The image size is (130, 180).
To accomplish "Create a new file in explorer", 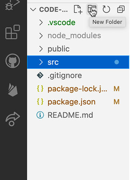I will click(x=78, y=9).
